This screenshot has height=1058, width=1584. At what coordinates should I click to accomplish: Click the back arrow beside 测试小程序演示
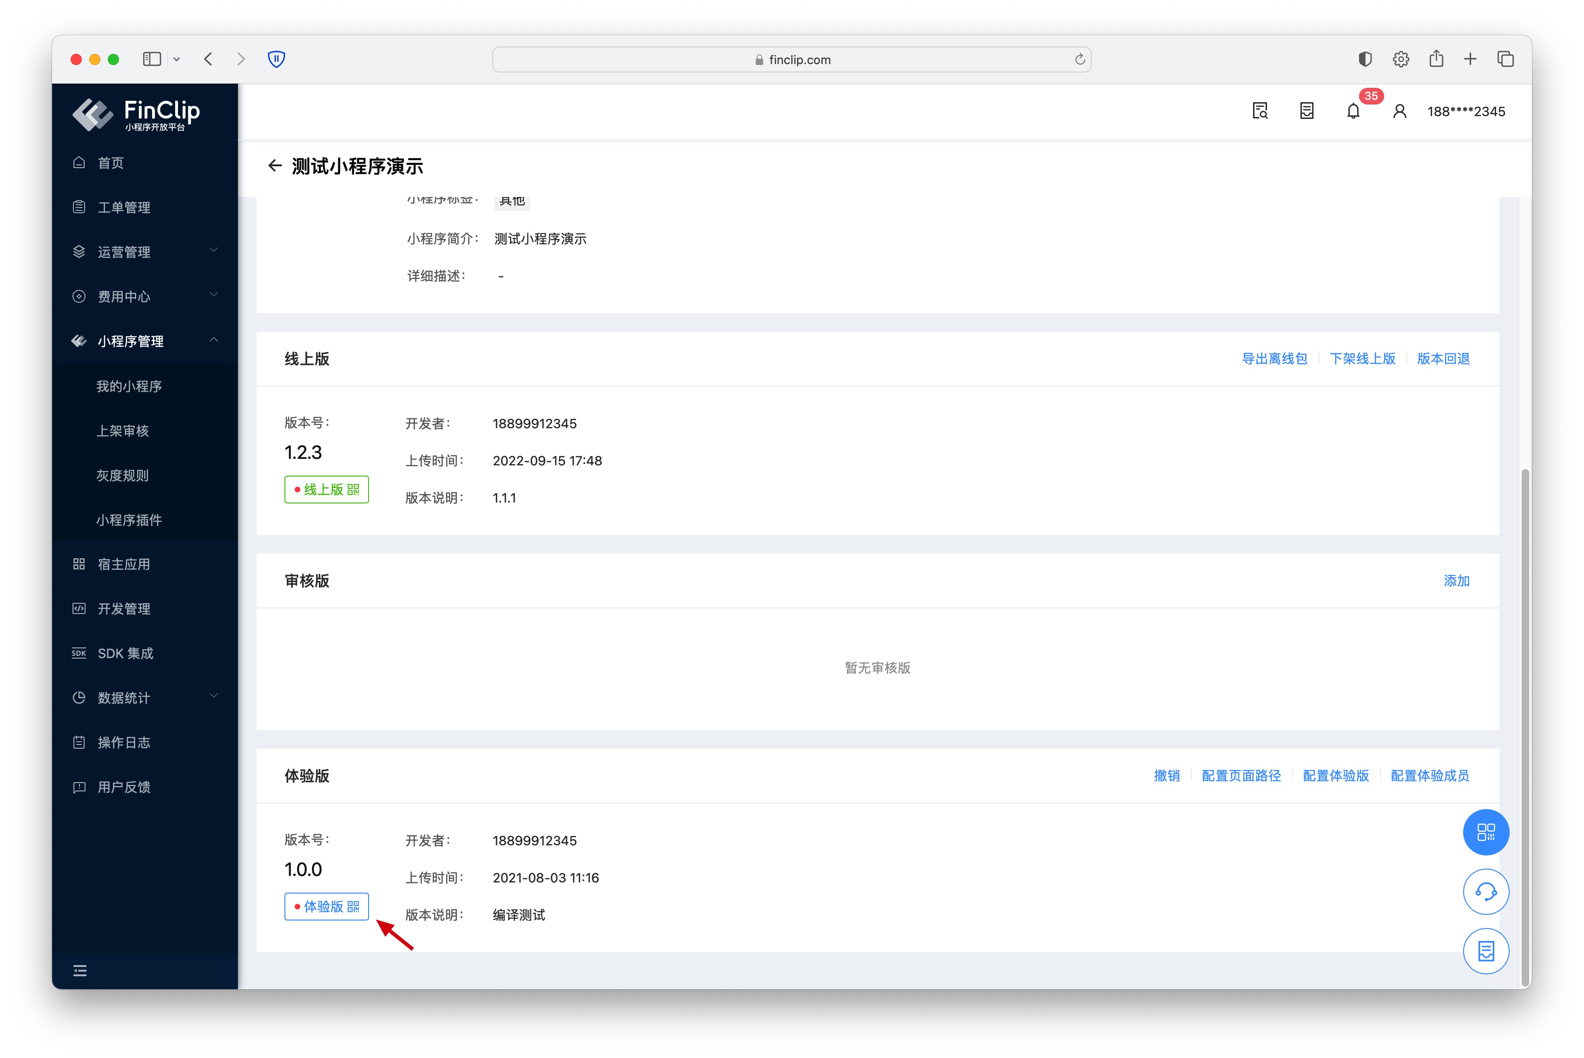tap(274, 166)
